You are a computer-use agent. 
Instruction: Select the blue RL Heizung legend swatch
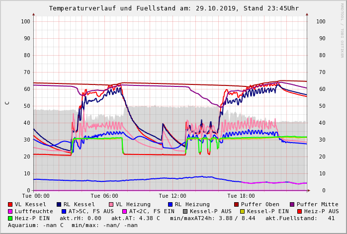coord(170,204)
